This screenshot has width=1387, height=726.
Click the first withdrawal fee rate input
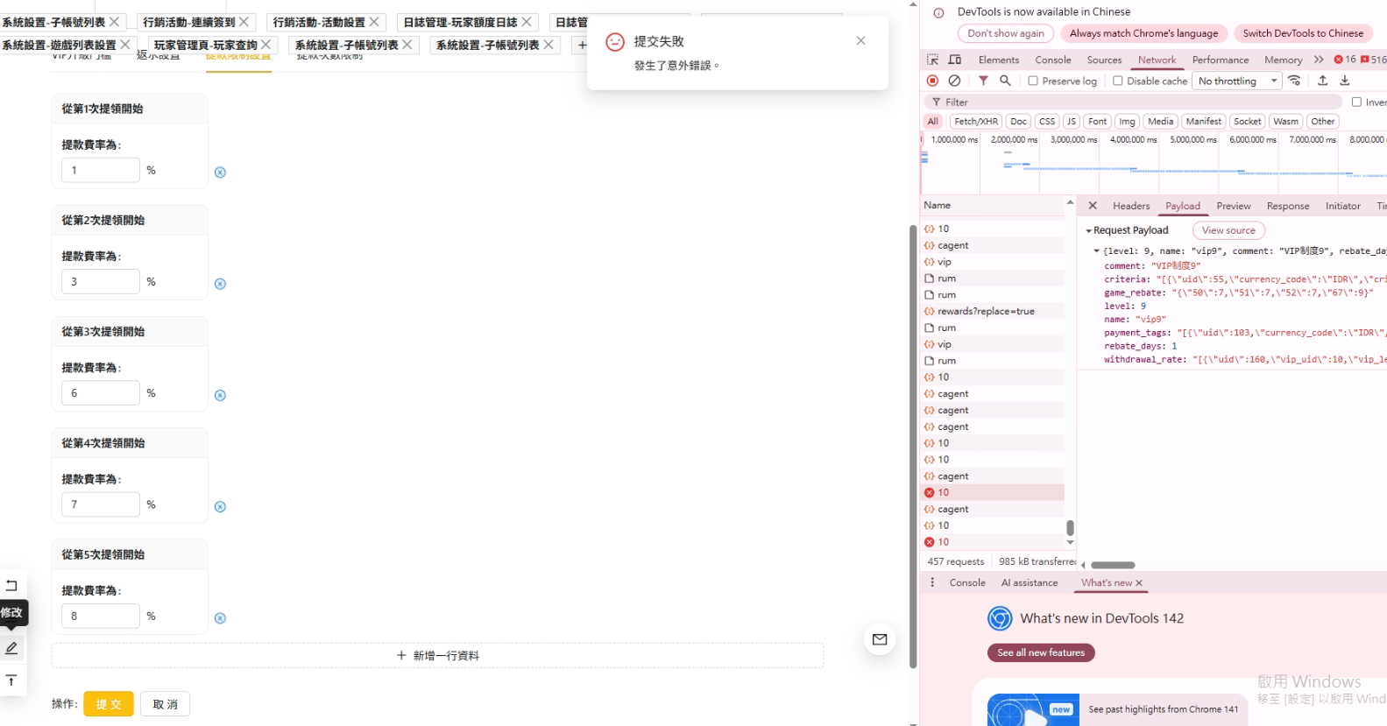click(101, 170)
